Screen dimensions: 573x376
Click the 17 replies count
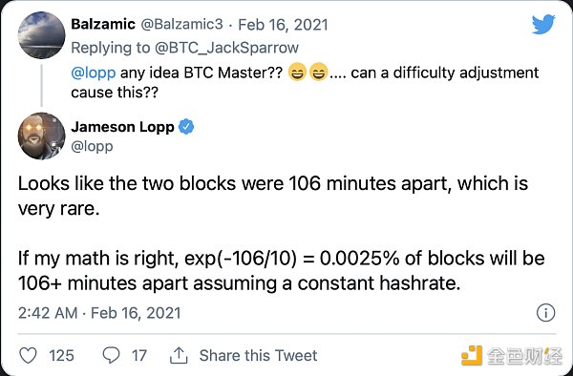click(x=138, y=355)
